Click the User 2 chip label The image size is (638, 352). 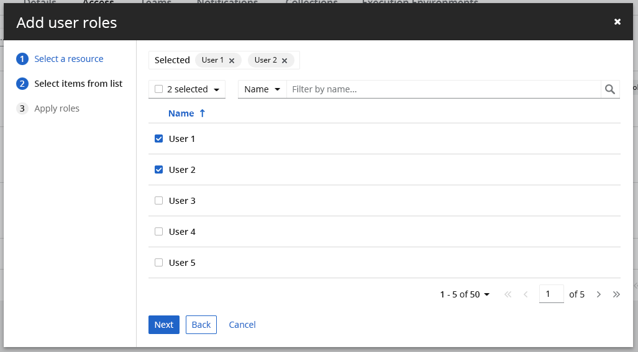(x=266, y=60)
